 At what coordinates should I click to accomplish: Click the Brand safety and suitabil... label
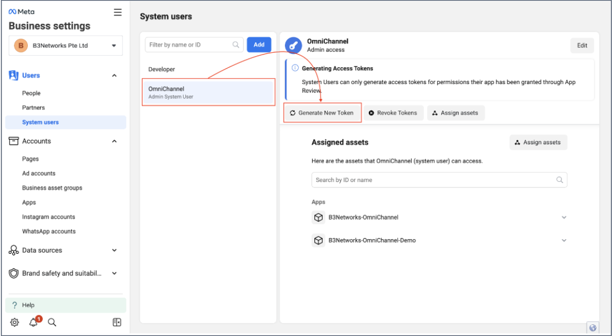[62, 273]
